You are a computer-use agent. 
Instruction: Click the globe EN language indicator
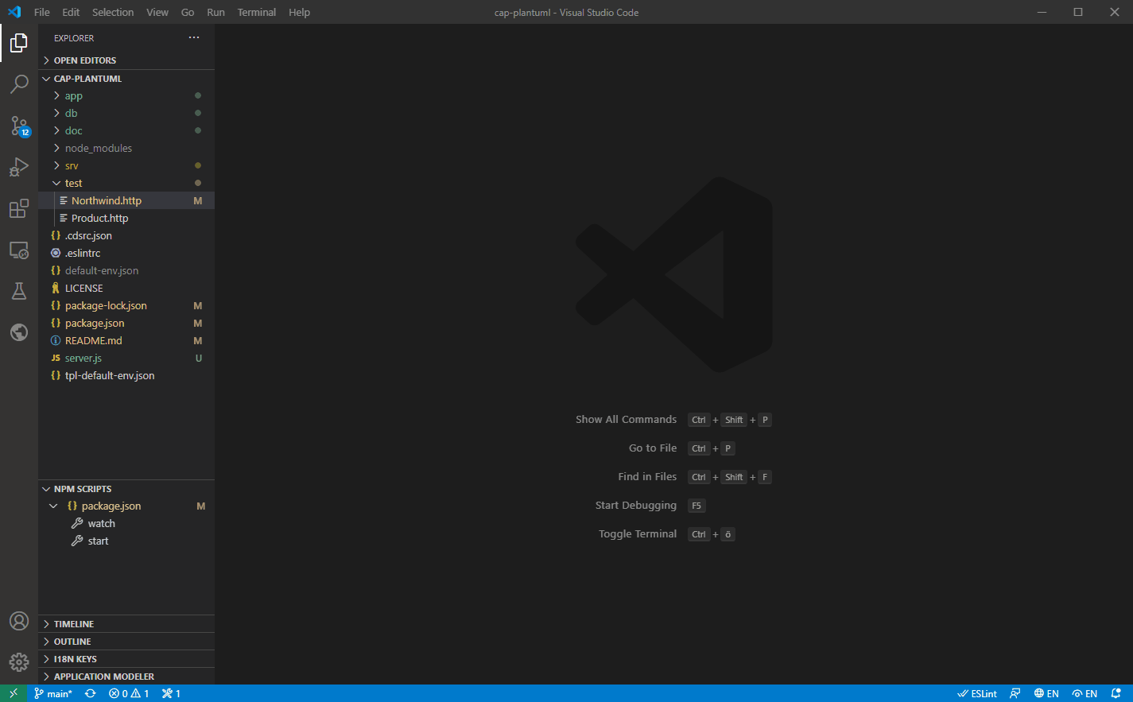pyautogui.click(x=1046, y=693)
